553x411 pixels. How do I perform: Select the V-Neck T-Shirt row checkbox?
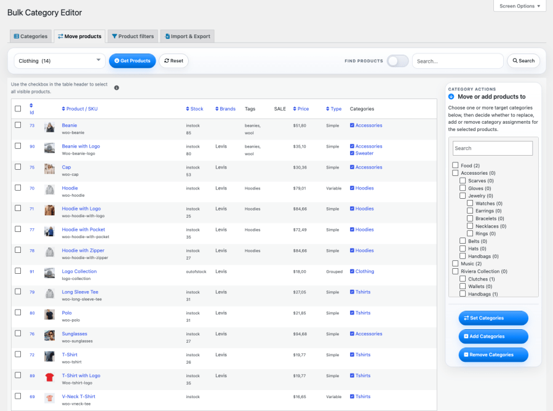click(x=18, y=396)
